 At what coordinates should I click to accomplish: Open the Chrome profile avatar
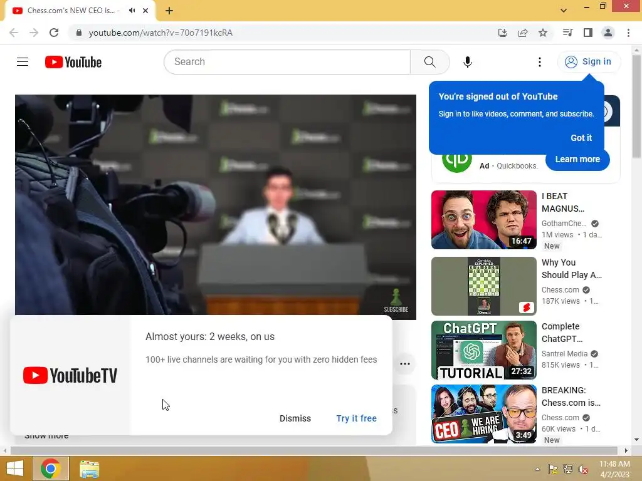pyautogui.click(x=608, y=33)
